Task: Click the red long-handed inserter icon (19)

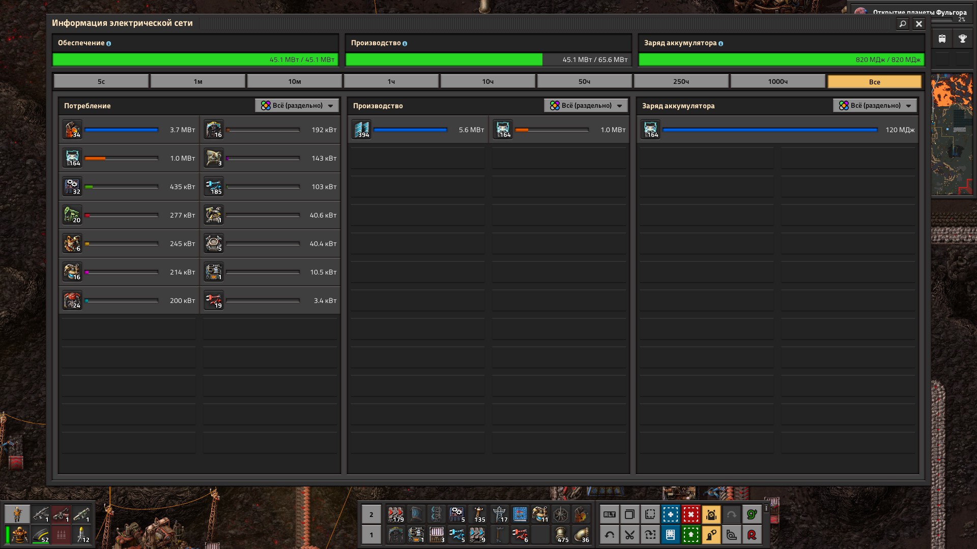Action: pyautogui.click(x=214, y=300)
